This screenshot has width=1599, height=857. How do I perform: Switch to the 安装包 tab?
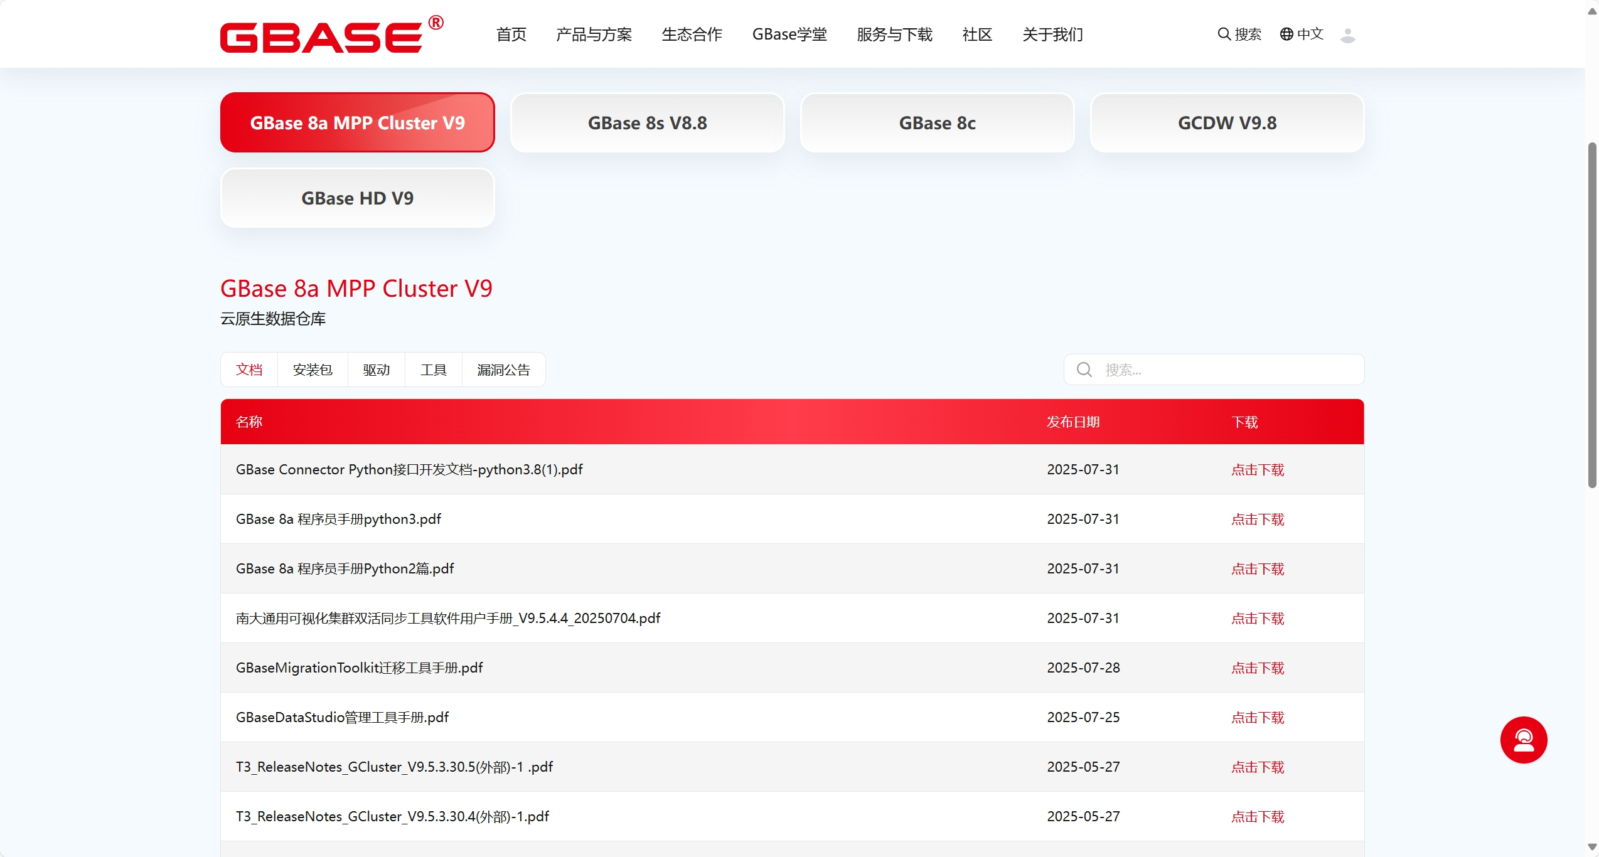coord(313,370)
